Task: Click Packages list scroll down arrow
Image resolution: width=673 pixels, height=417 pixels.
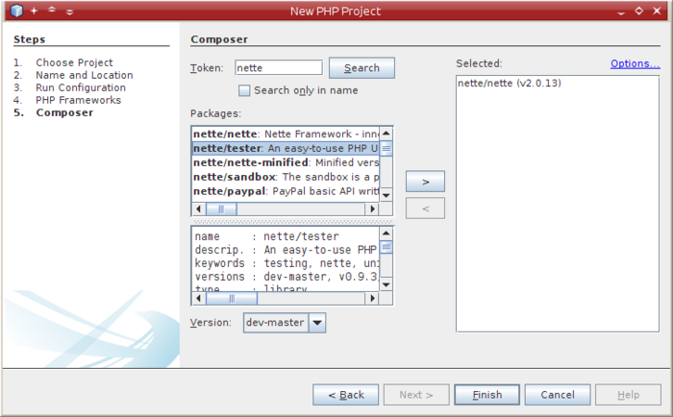Action: pyautogui.click(x=386, y=195)
